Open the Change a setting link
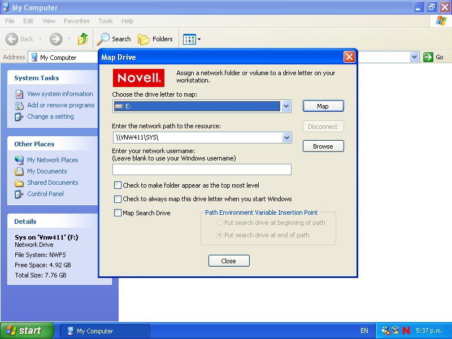This screenshot has height=339, width=452. [50, 116]
